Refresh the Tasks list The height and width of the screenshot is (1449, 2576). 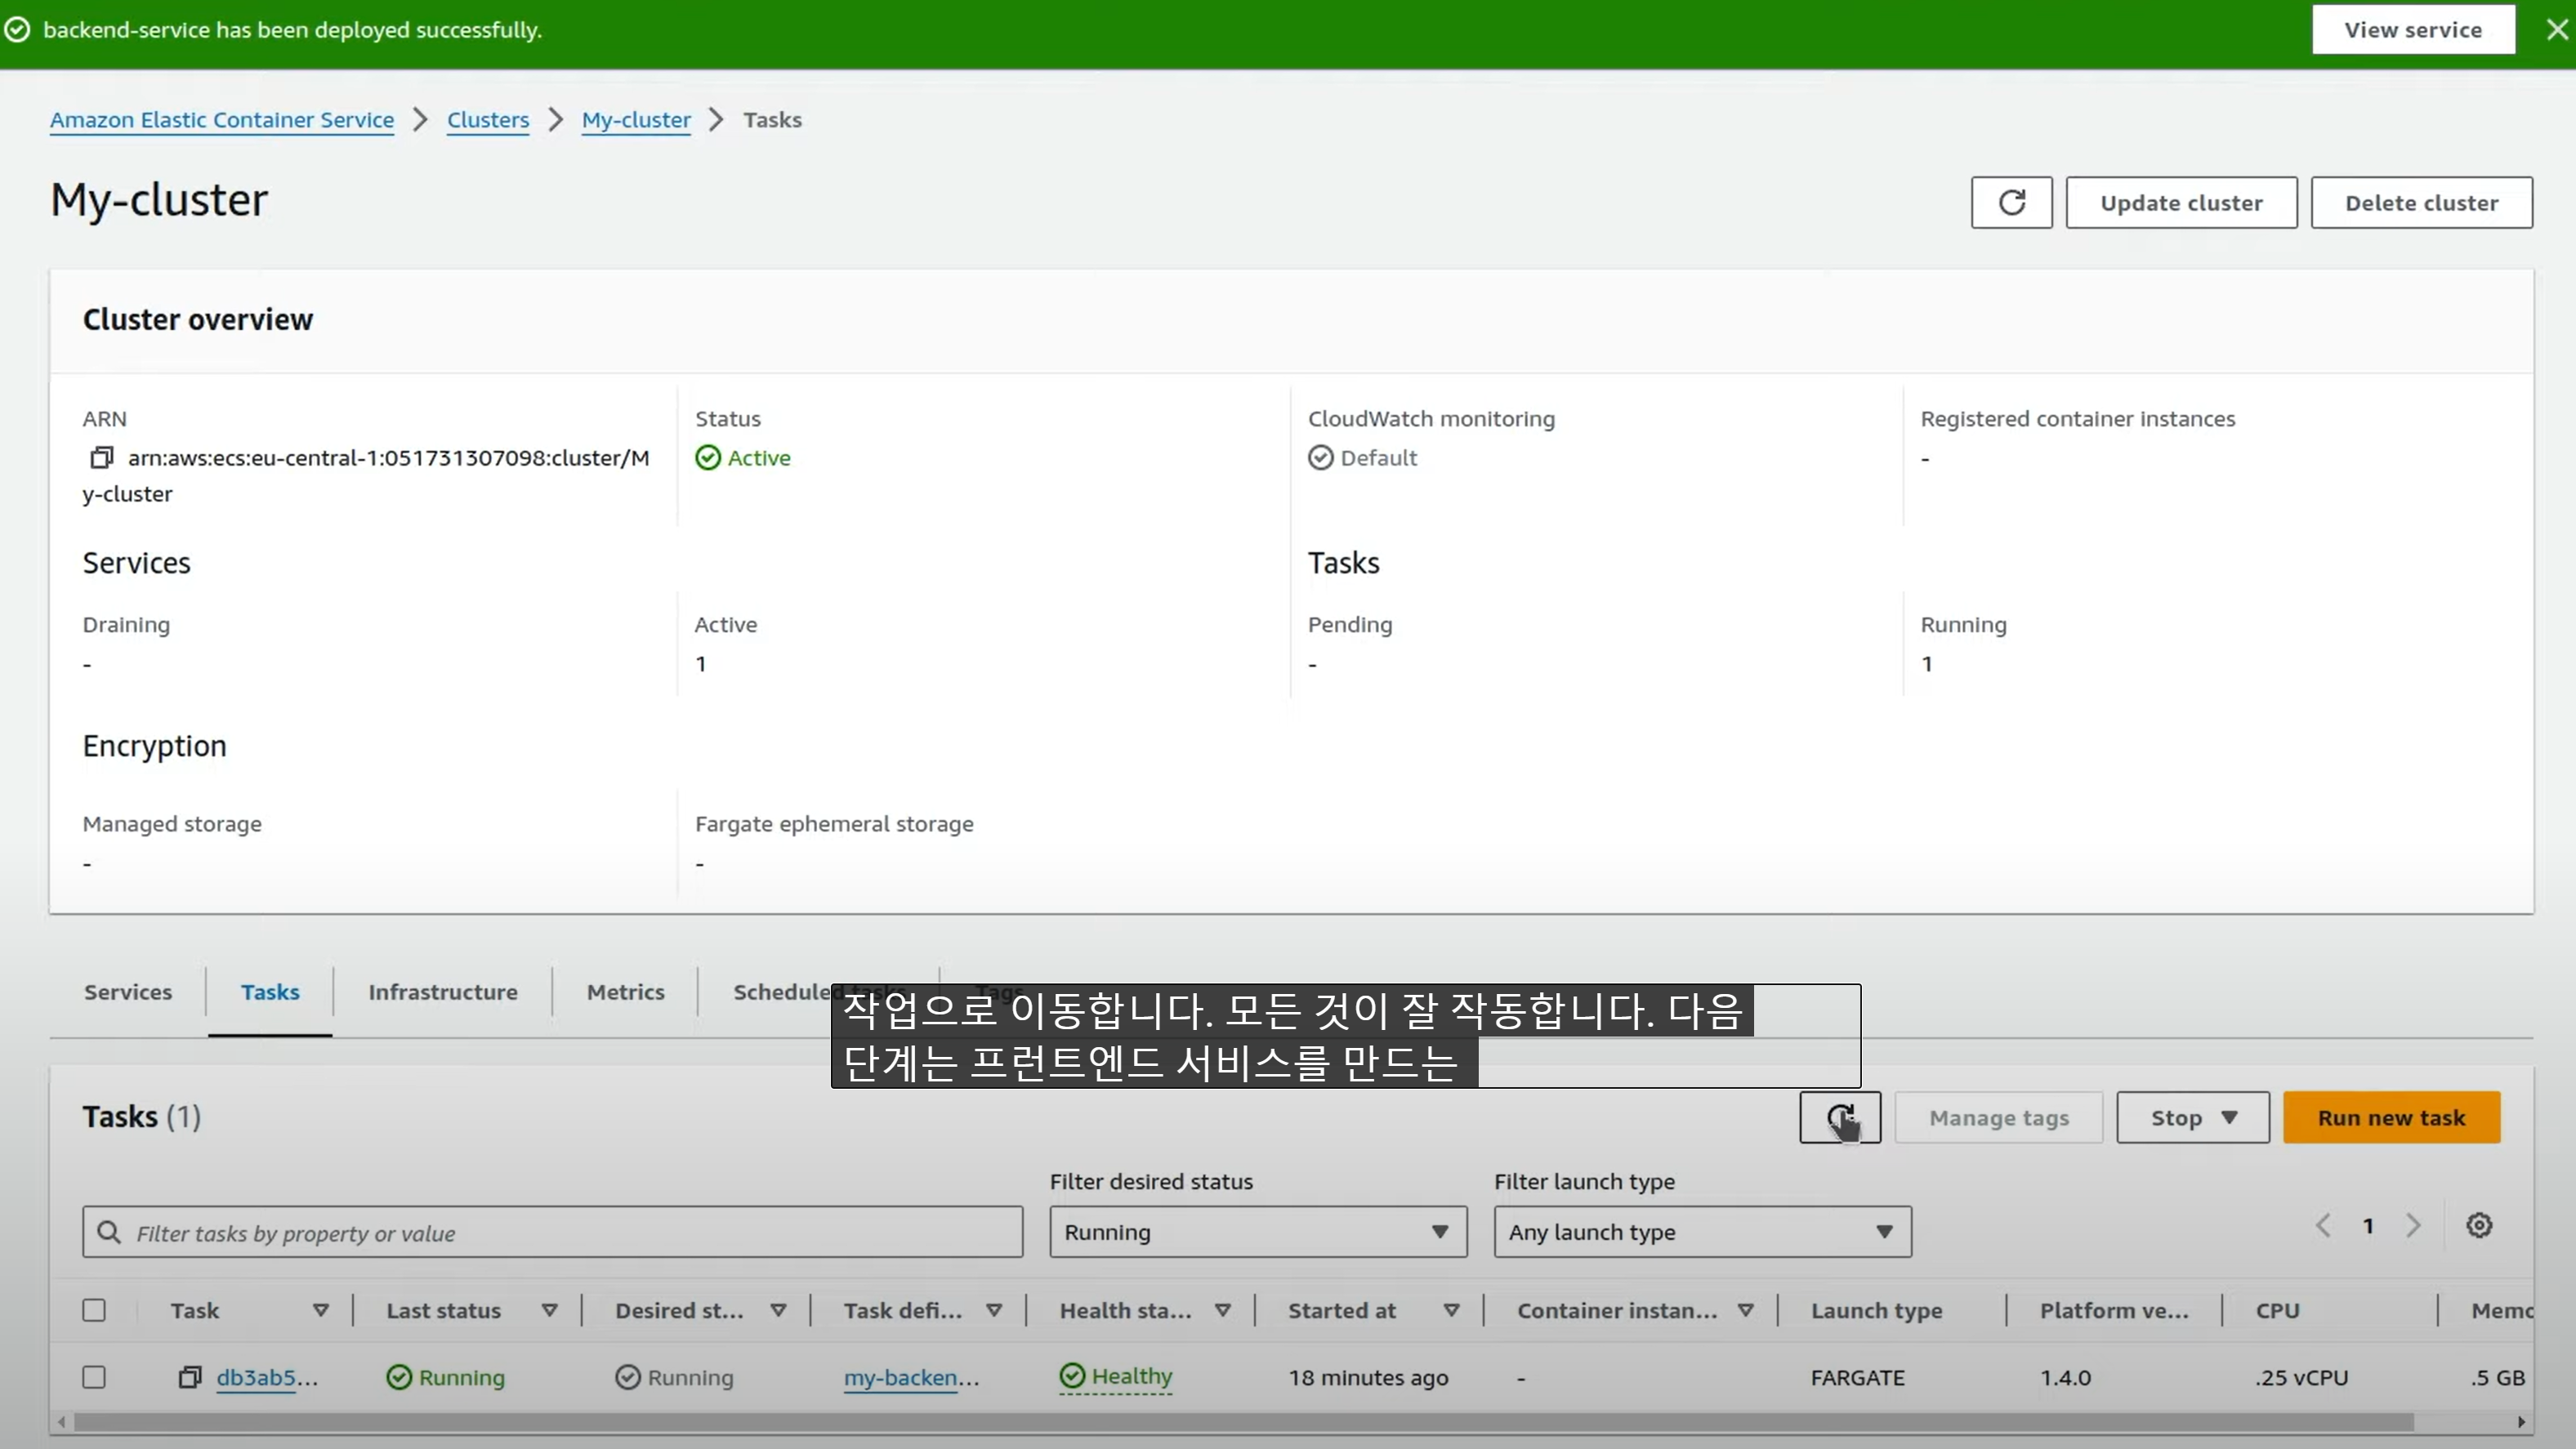(x=1840, y=1117)
